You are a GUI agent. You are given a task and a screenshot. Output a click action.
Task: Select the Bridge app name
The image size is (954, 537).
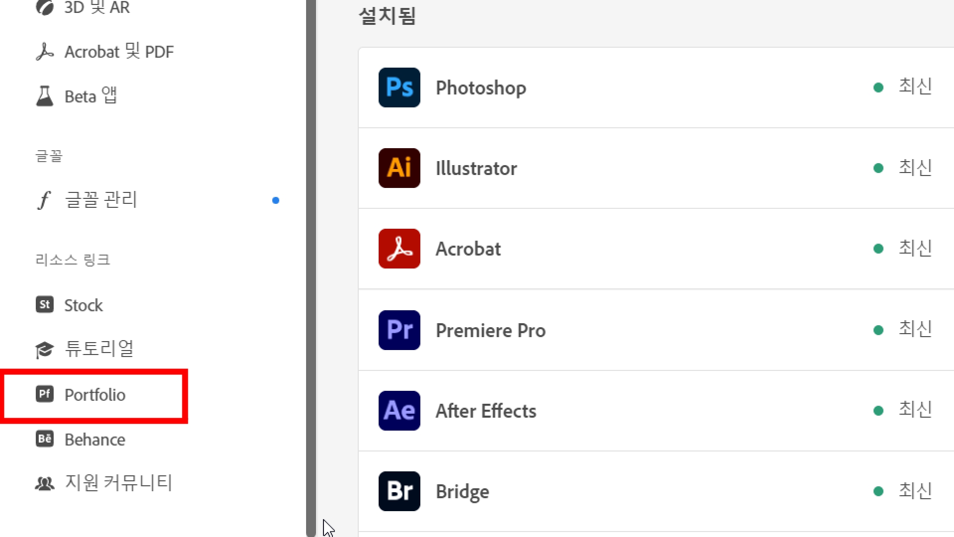(x=462, y=492)
